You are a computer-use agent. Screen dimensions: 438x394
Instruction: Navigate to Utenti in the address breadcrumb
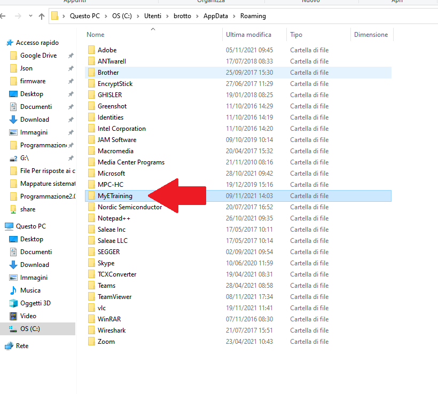(x=152, y=16)
